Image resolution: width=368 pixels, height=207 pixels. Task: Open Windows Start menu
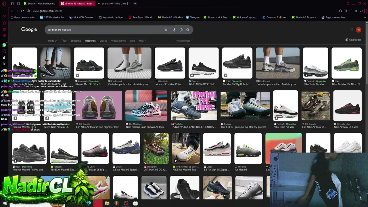5,203
